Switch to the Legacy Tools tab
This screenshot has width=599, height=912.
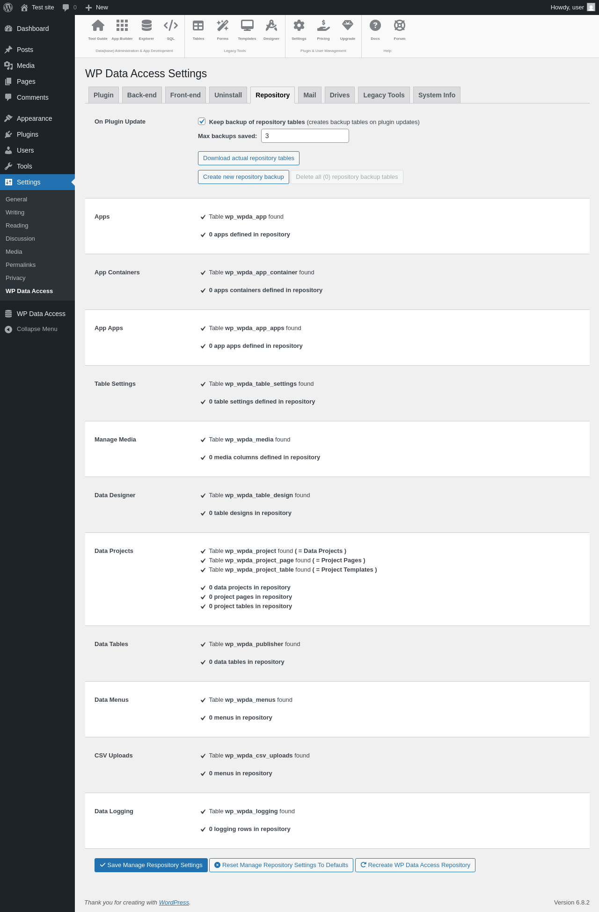click(384, 95)
